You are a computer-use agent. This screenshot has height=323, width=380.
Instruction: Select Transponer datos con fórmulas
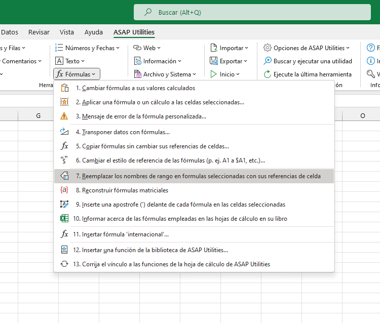point(194,132)
